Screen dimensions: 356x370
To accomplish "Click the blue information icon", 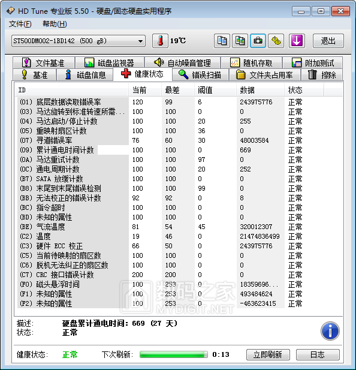I will click(x=330, y=331).
